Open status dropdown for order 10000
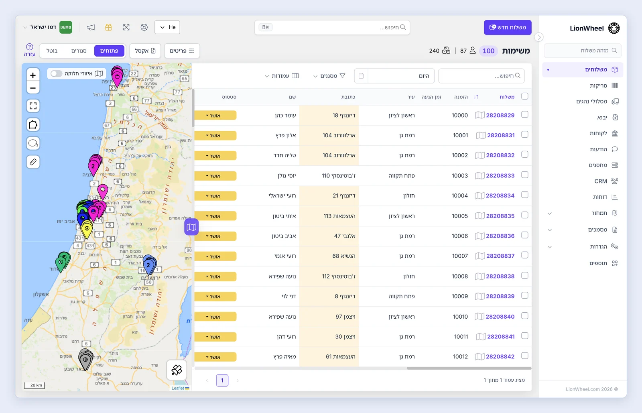642x413 pixels. [x=215, y=116]
